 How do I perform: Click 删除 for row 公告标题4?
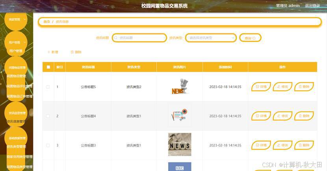pos(304,116)
